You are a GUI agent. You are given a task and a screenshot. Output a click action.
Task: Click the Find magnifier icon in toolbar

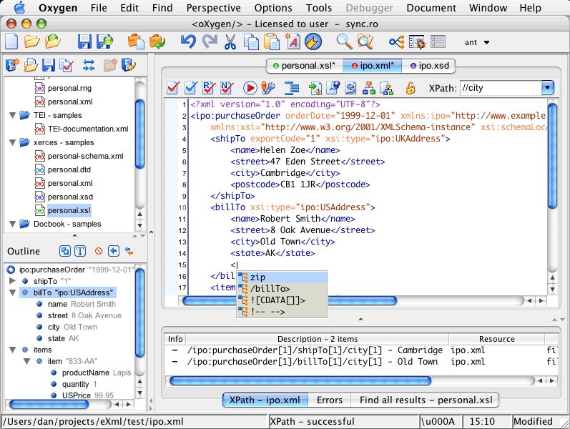tap(344, 42)
